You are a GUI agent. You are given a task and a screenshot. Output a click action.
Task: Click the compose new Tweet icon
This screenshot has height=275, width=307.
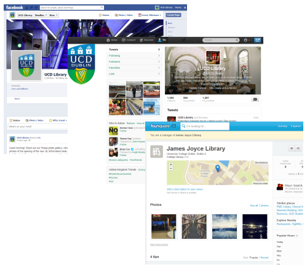click(x=258, y=40)
